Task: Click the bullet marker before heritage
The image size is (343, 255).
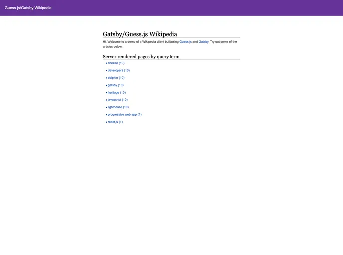Action: pyautogui.click(x=106, y=93)
